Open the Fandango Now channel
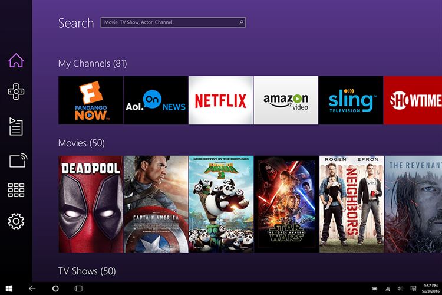 [x=91, y=100]
